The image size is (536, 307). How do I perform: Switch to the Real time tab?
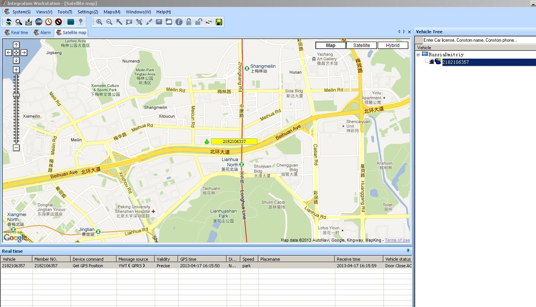pos(16,32)
